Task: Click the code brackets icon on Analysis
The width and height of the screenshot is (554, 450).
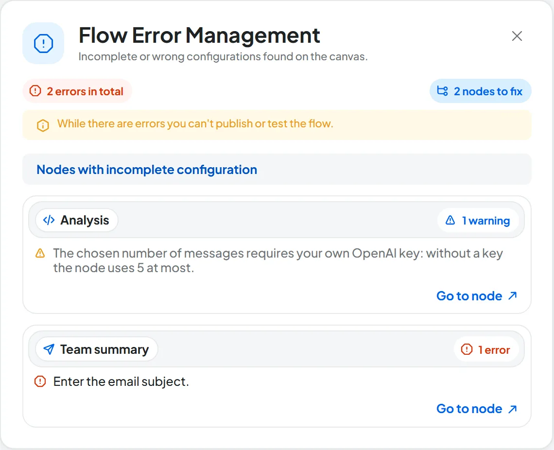Action: click(x=49, y=220)
